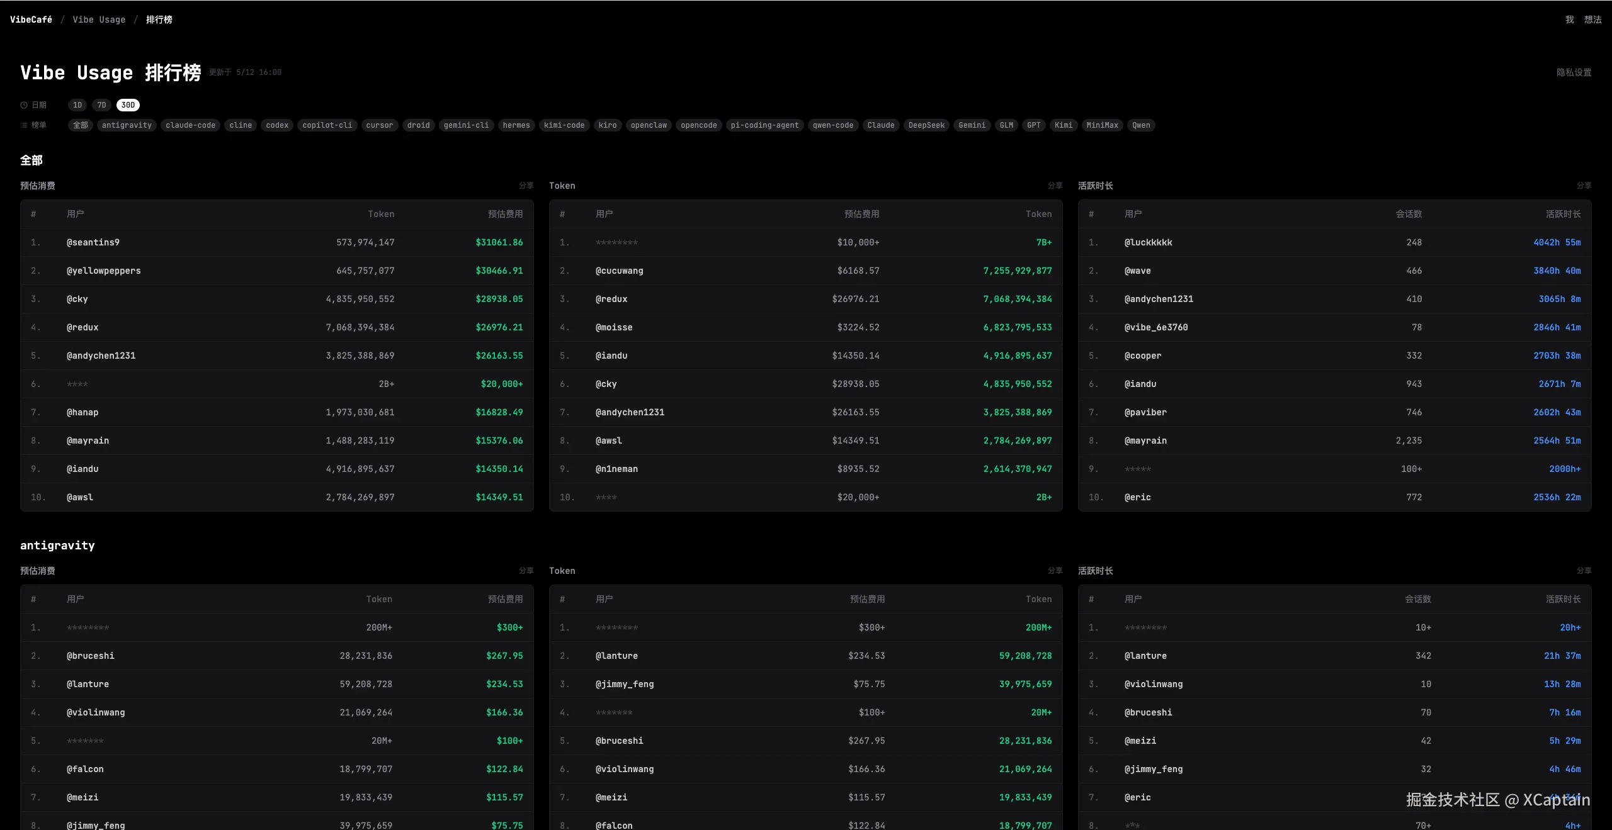Screen dimensions: 1612x830
Task: Filter leaderboard by kimi-code
Action: point(564,125)
